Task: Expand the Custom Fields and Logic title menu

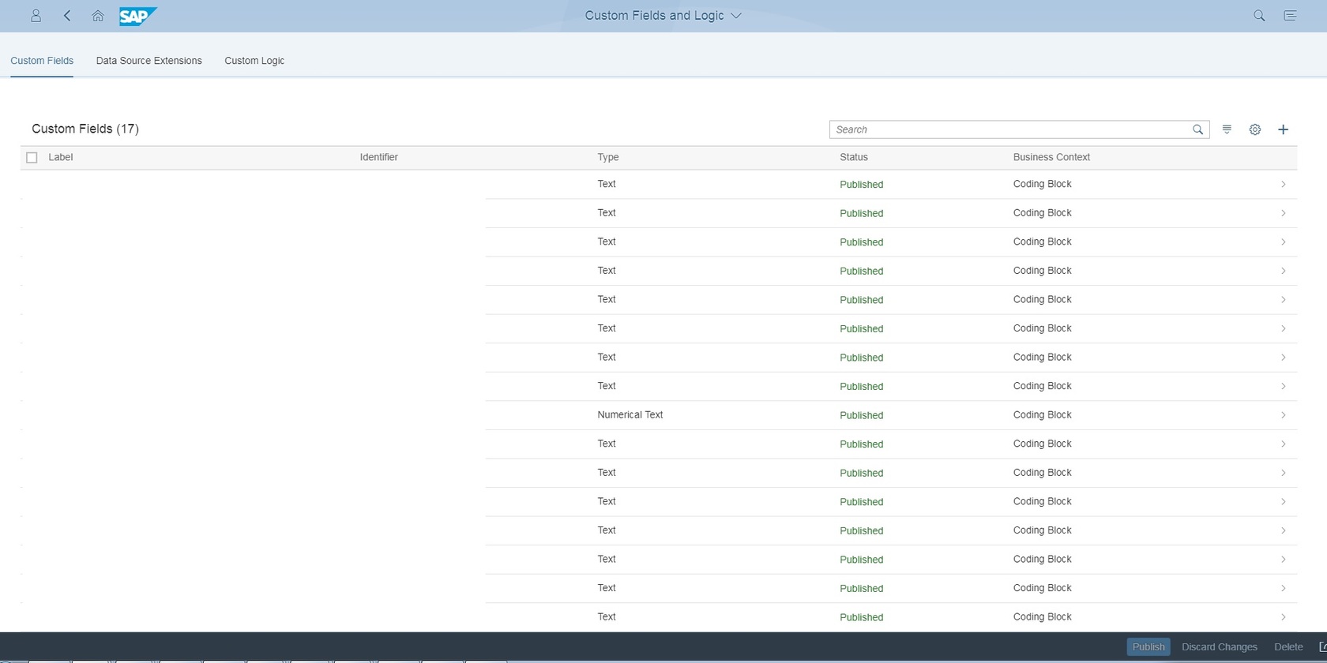Action: (x=736, y=16)
